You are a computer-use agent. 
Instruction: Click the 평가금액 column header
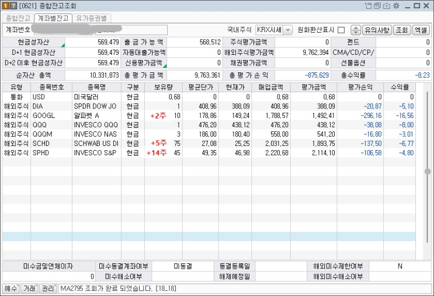click(314, 88)
